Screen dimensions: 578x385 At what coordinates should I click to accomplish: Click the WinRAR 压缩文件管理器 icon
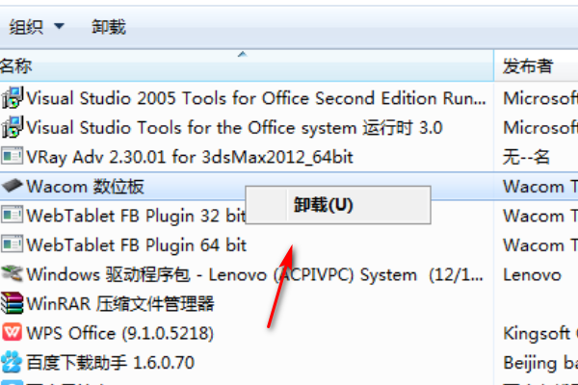click(13, 304)
